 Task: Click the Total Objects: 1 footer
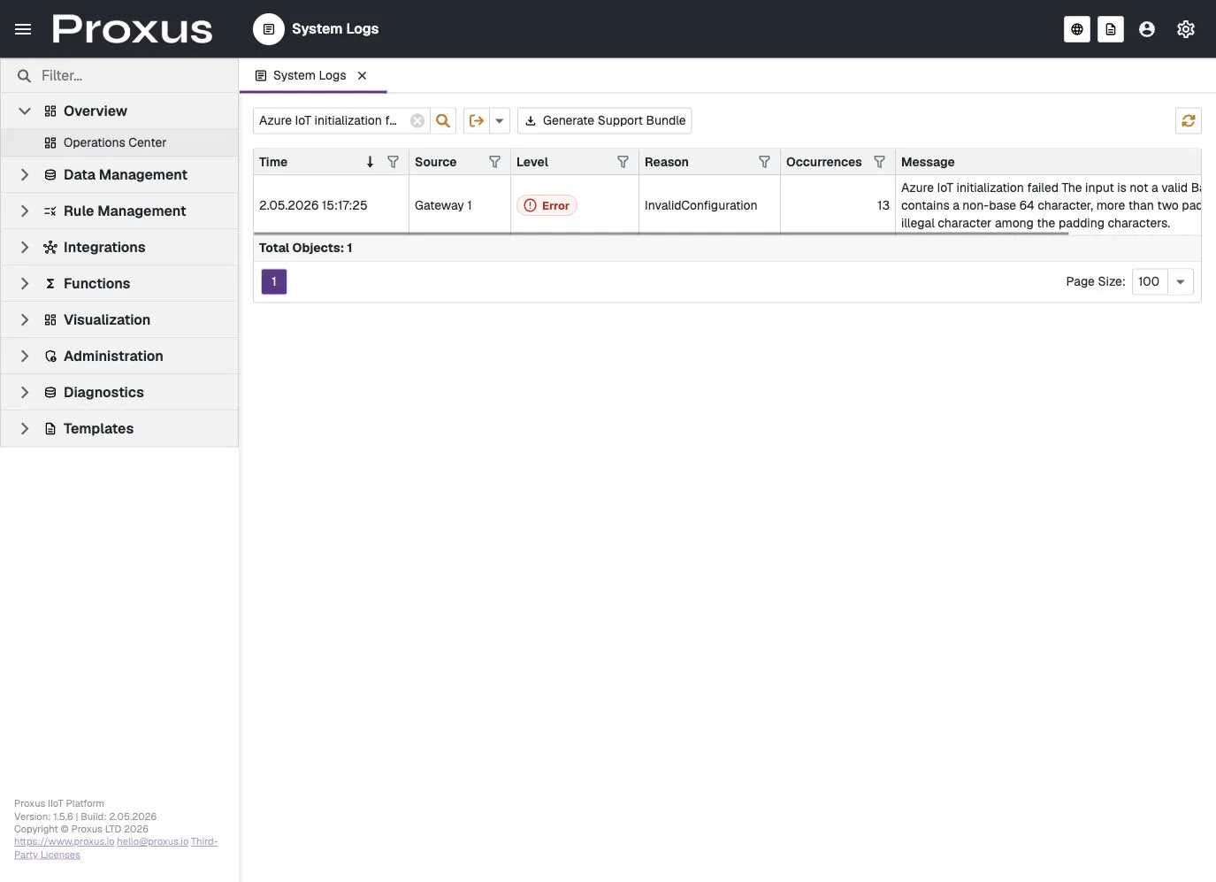coord(306,249)
